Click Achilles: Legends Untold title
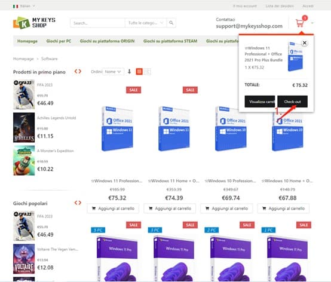 tap(56, 118)
